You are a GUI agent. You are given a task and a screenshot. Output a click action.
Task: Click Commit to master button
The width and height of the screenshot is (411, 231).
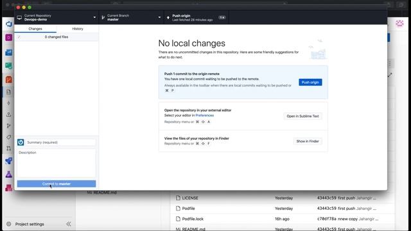click(57, 184)
